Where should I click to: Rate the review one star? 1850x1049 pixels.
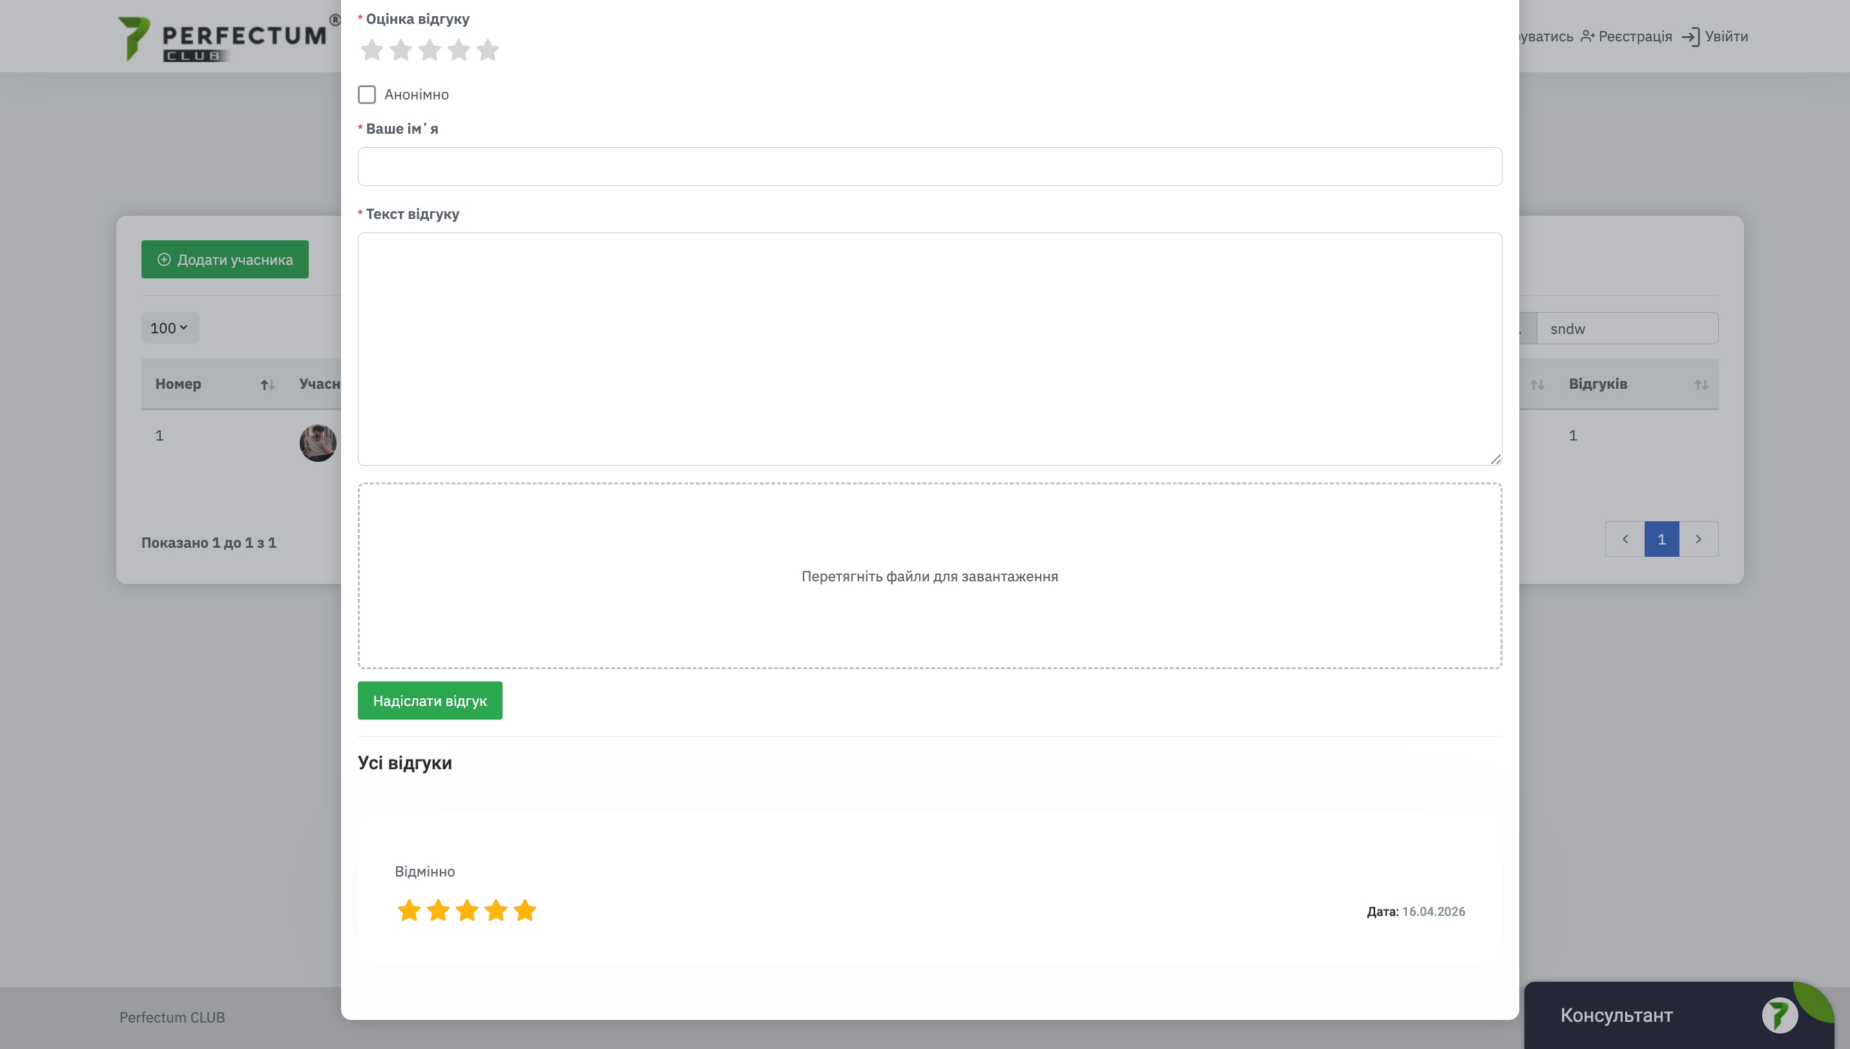click(x=371, y=50)
